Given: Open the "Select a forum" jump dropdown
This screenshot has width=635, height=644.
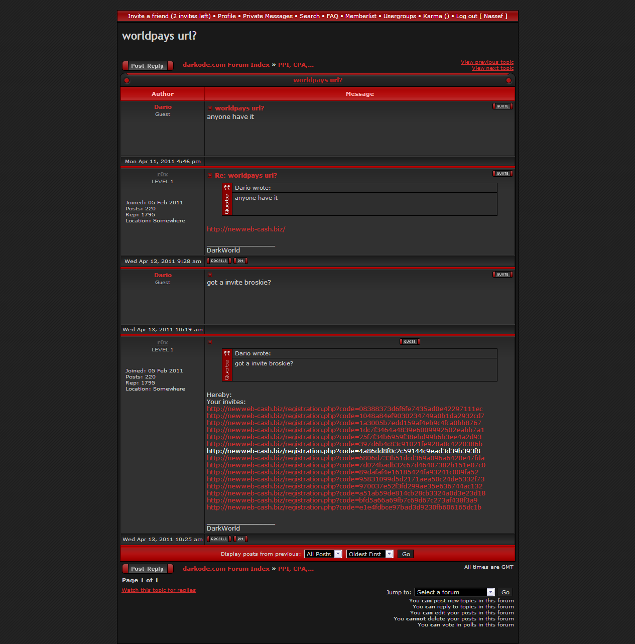Looking at the screenshot, I should tap(454, 592).
